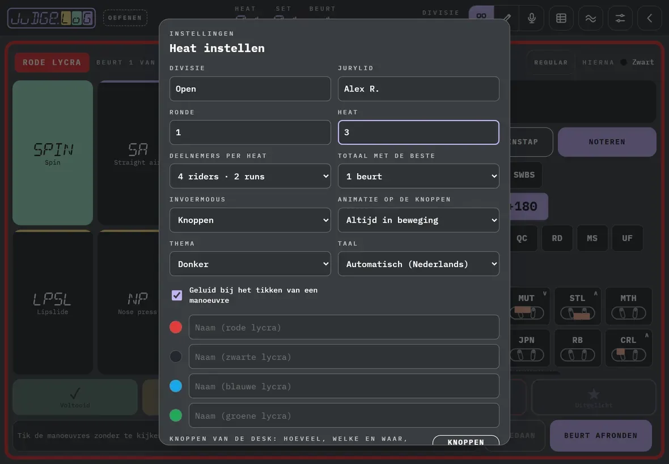
Task: Toggle the MTH grab switch
Action: 629,313
